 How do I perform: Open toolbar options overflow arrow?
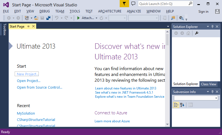(186, 19)
